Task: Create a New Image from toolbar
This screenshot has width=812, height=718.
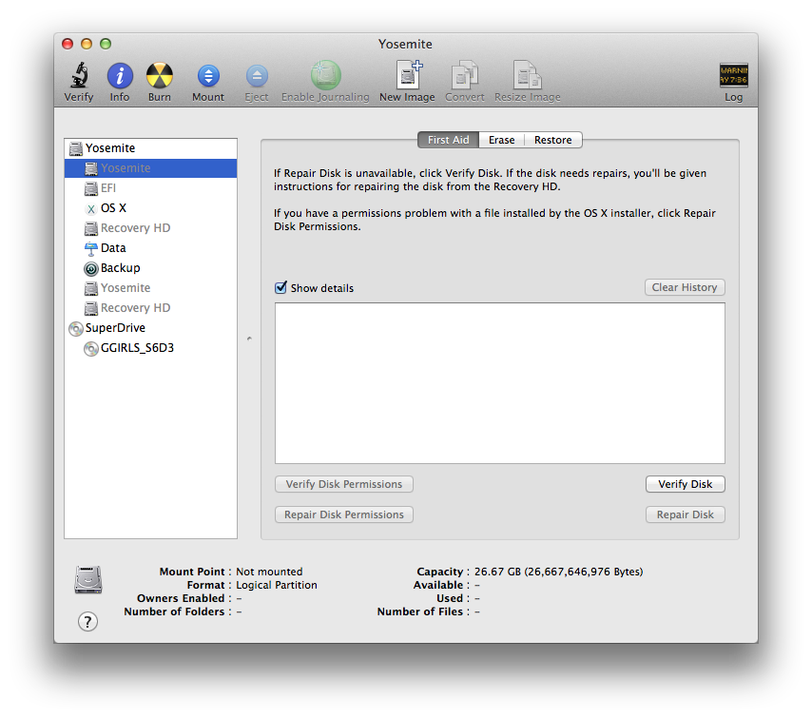Action: pyautogui.click(x=408, y=75)
